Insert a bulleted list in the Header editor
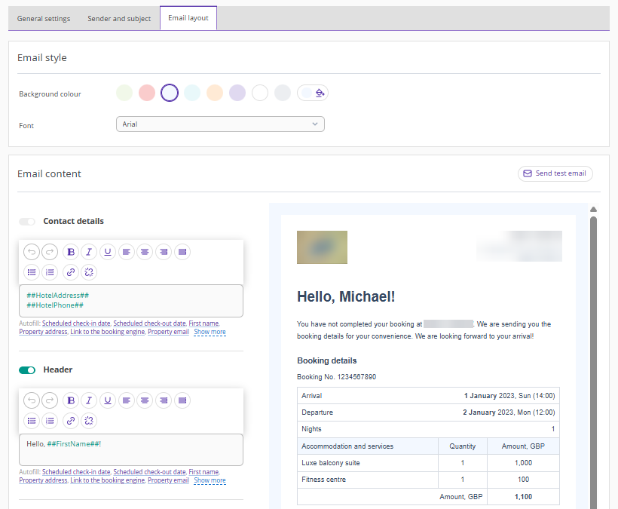The image size is (618, 509). tap(31, 421)
